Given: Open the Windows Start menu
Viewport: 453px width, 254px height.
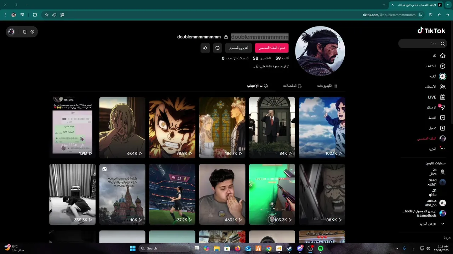Looking at the screenshot, I should pyautogui.click(x=133, y=248).
